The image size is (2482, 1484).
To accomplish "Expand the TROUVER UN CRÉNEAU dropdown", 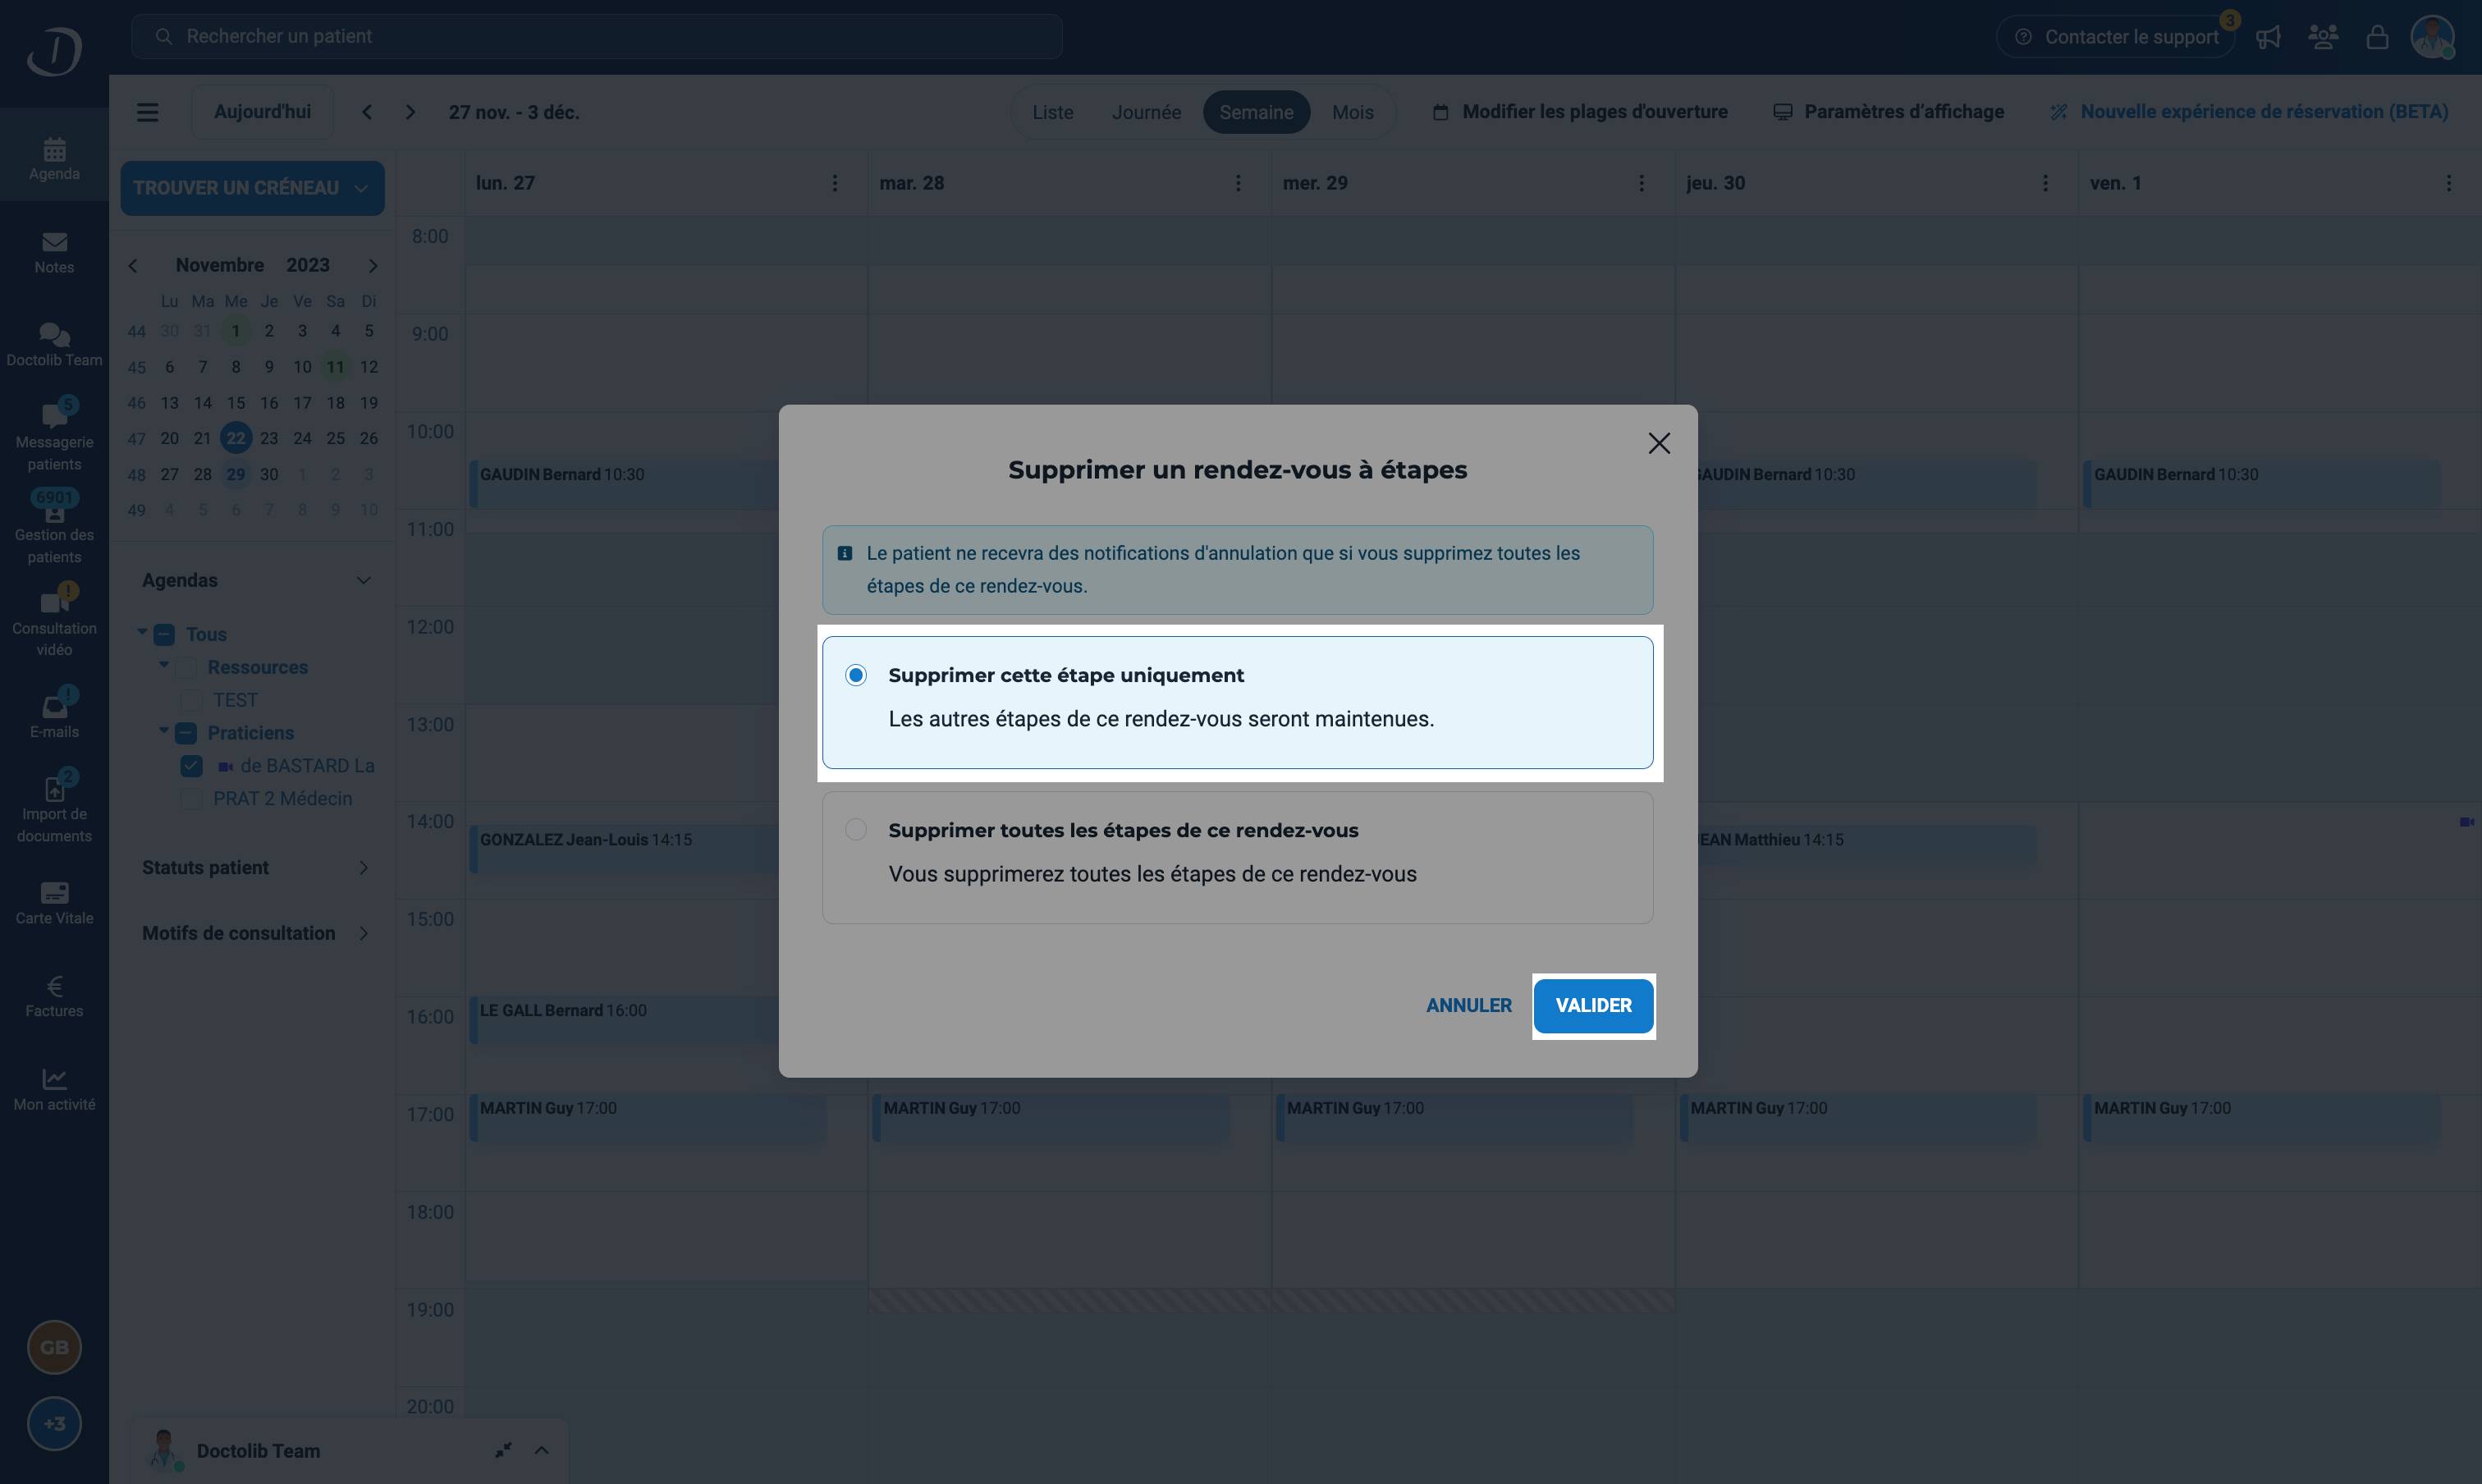I will (361, 188).
